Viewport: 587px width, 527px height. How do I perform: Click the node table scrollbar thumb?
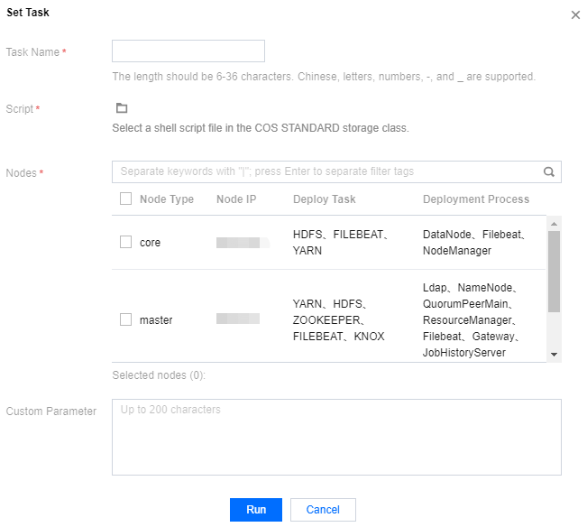point(554,271)
